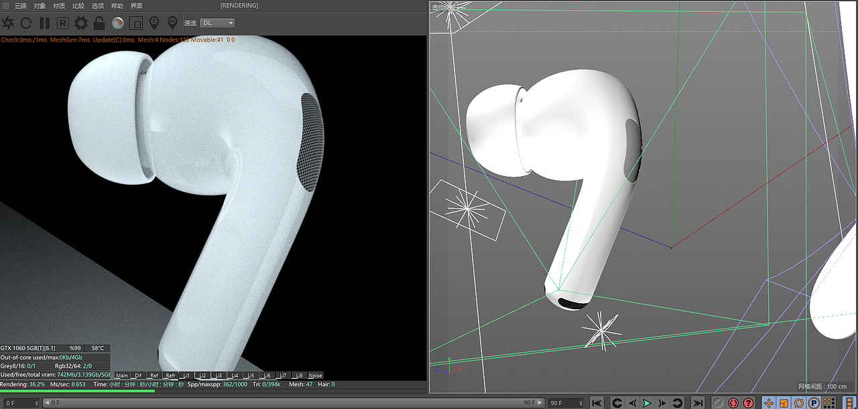Toggle position keyframe recording (move icon)
This screenshot has width=858, height=409.
coord(769,403)
